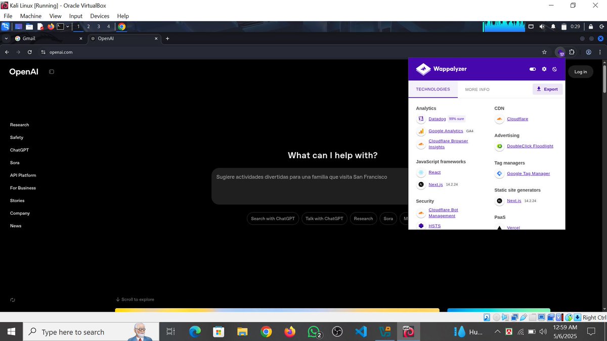
Task: Export detected technologies from Wappalyzer
Action: [547, 89]
